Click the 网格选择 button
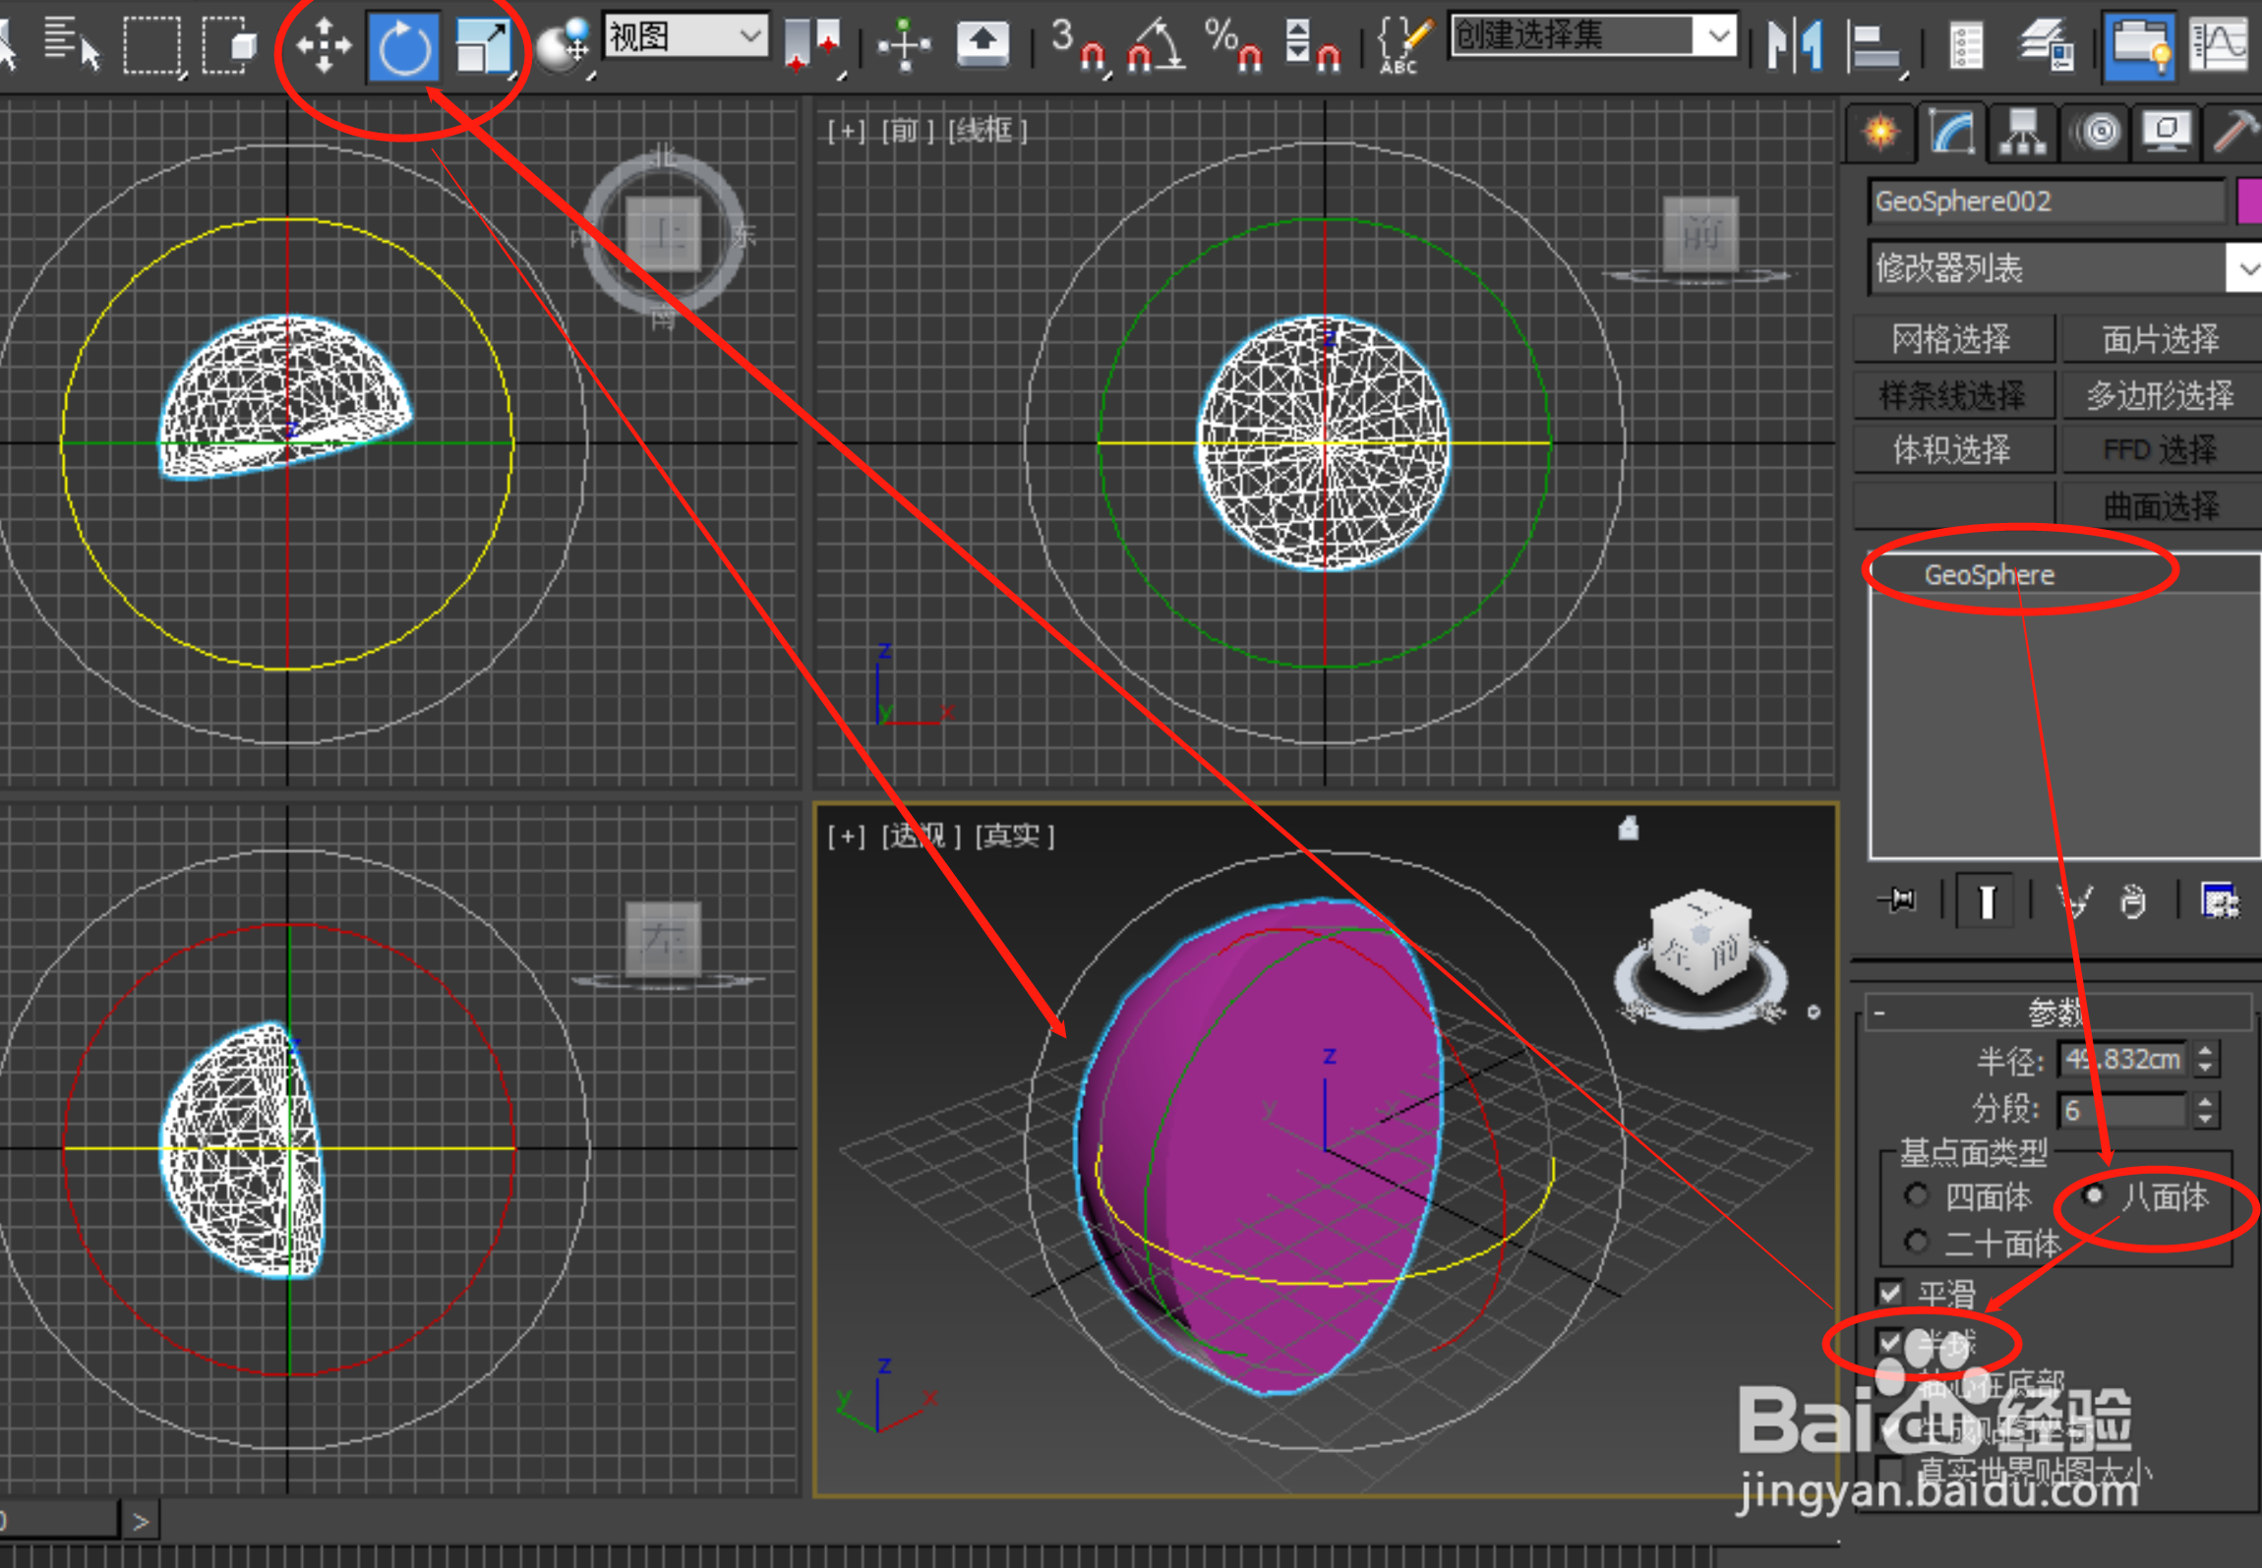The image size is (2262, 1568). (x=1951, y=339)
